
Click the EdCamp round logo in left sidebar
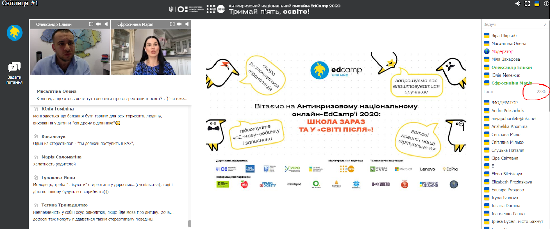14,33
